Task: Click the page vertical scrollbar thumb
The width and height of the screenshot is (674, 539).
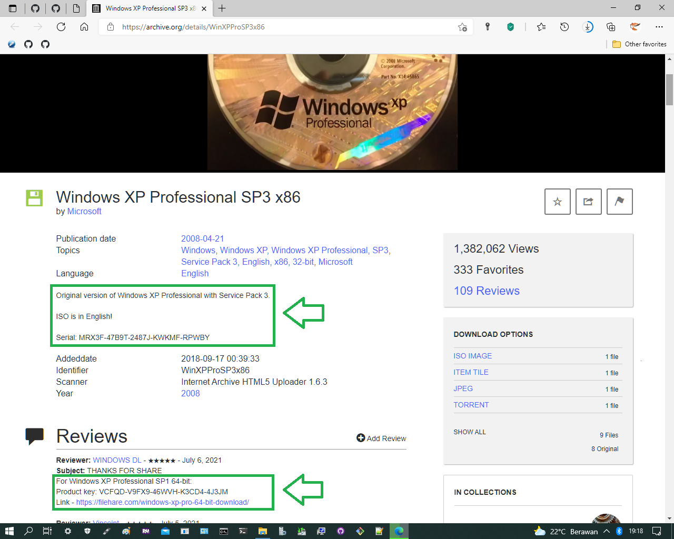Action: point(670,90)
